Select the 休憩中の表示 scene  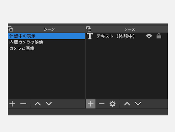pyautogui.click(x=47, y=36)
